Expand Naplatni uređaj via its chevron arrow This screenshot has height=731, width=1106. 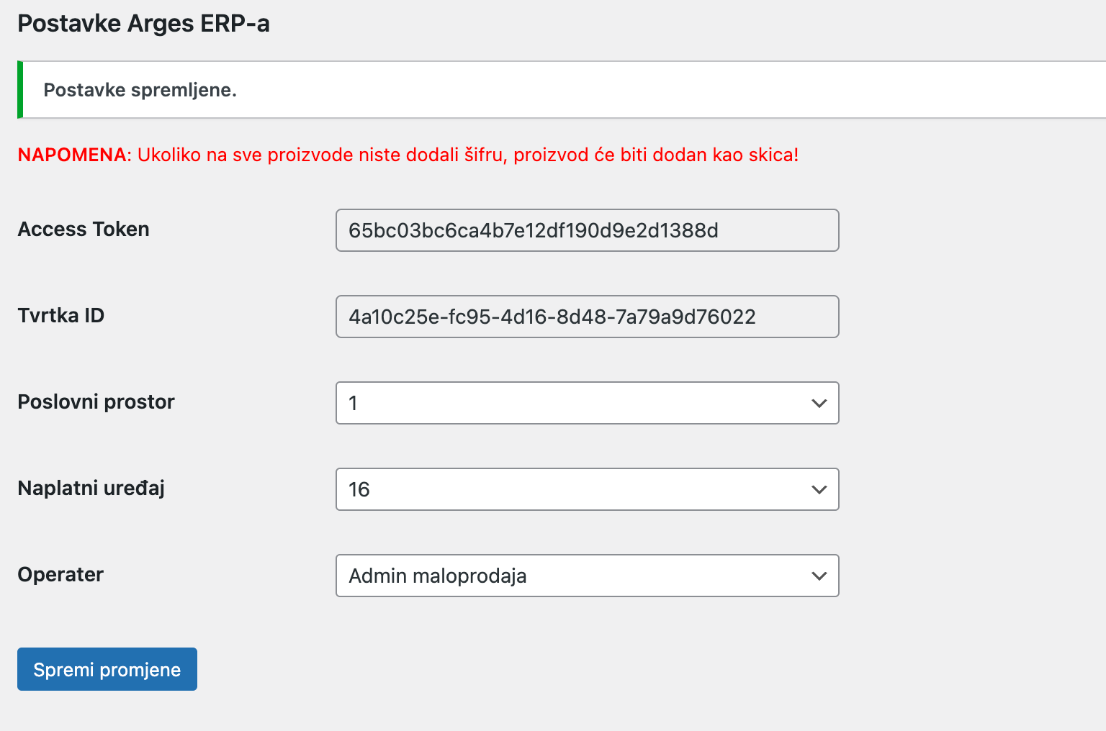pyautogui.click(x=818, y=489)
